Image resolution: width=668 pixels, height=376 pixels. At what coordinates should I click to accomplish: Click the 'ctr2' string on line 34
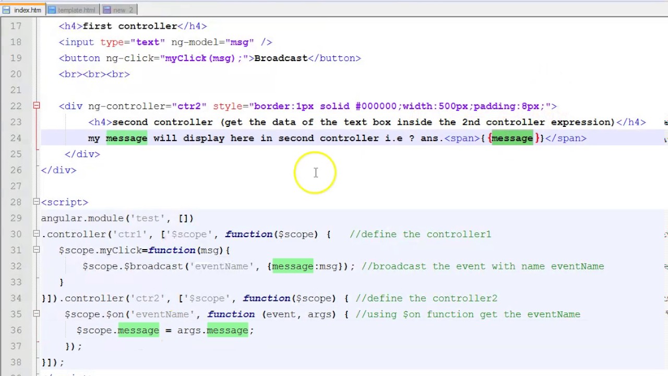[147, 298]
